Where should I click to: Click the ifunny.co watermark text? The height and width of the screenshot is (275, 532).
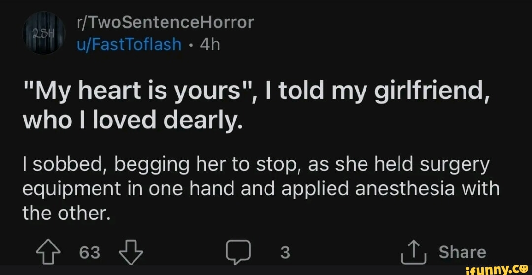485,269
